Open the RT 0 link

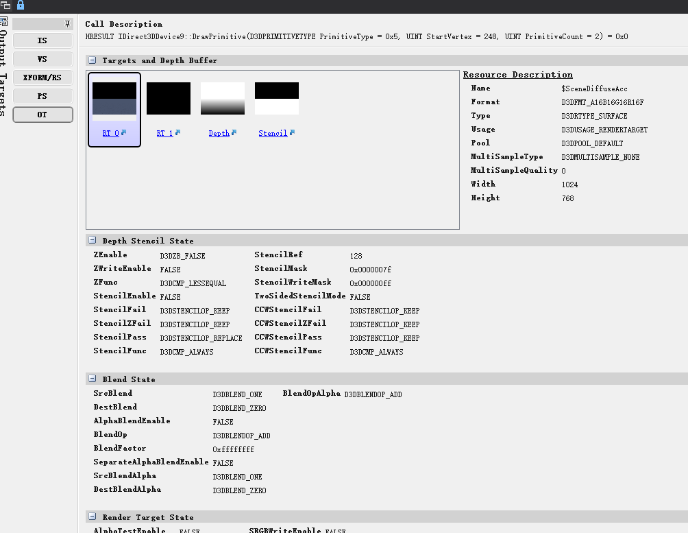point(110,133)
